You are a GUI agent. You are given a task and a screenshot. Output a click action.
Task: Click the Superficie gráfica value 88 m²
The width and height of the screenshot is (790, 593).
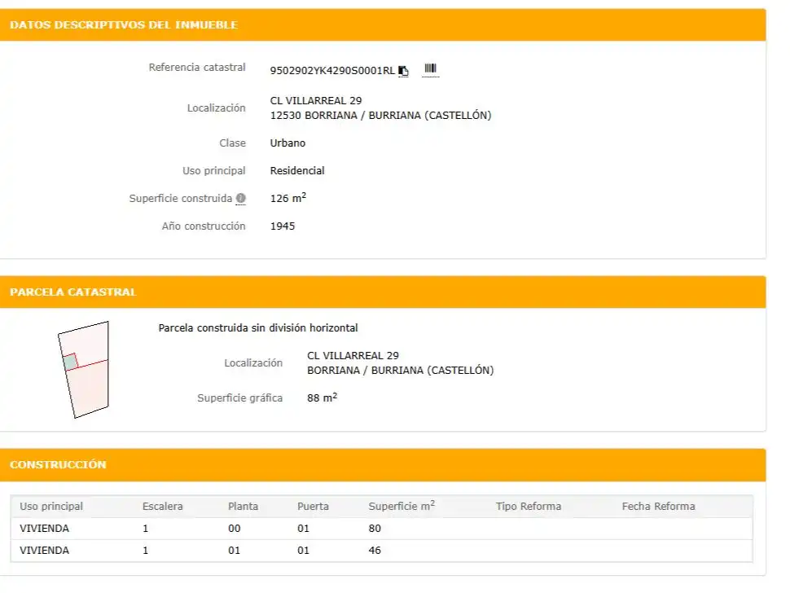pyautogui.click(x=322, y=398)
